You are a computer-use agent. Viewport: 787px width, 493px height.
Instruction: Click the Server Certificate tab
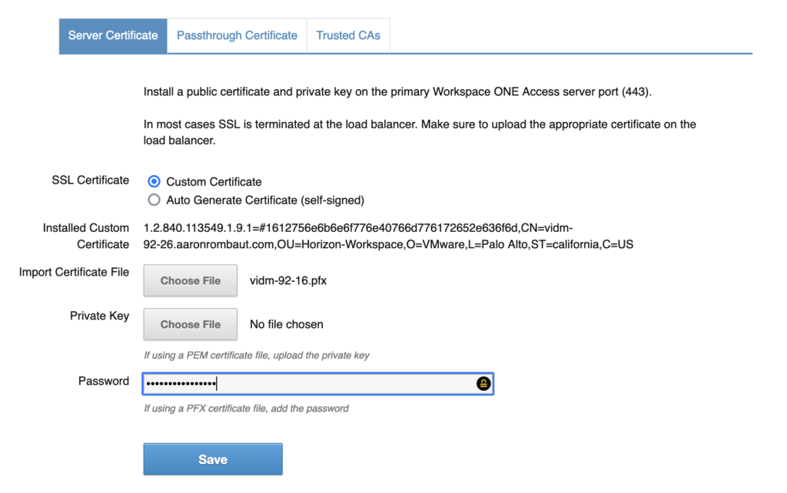pyautogui.click(x=113, y=35)
